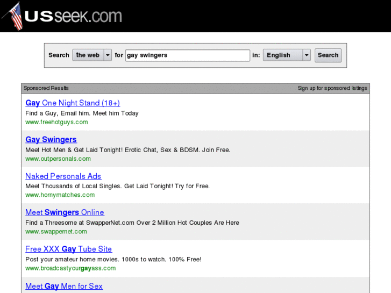
Task: Click the Search button
Action: tap(328, 55)
